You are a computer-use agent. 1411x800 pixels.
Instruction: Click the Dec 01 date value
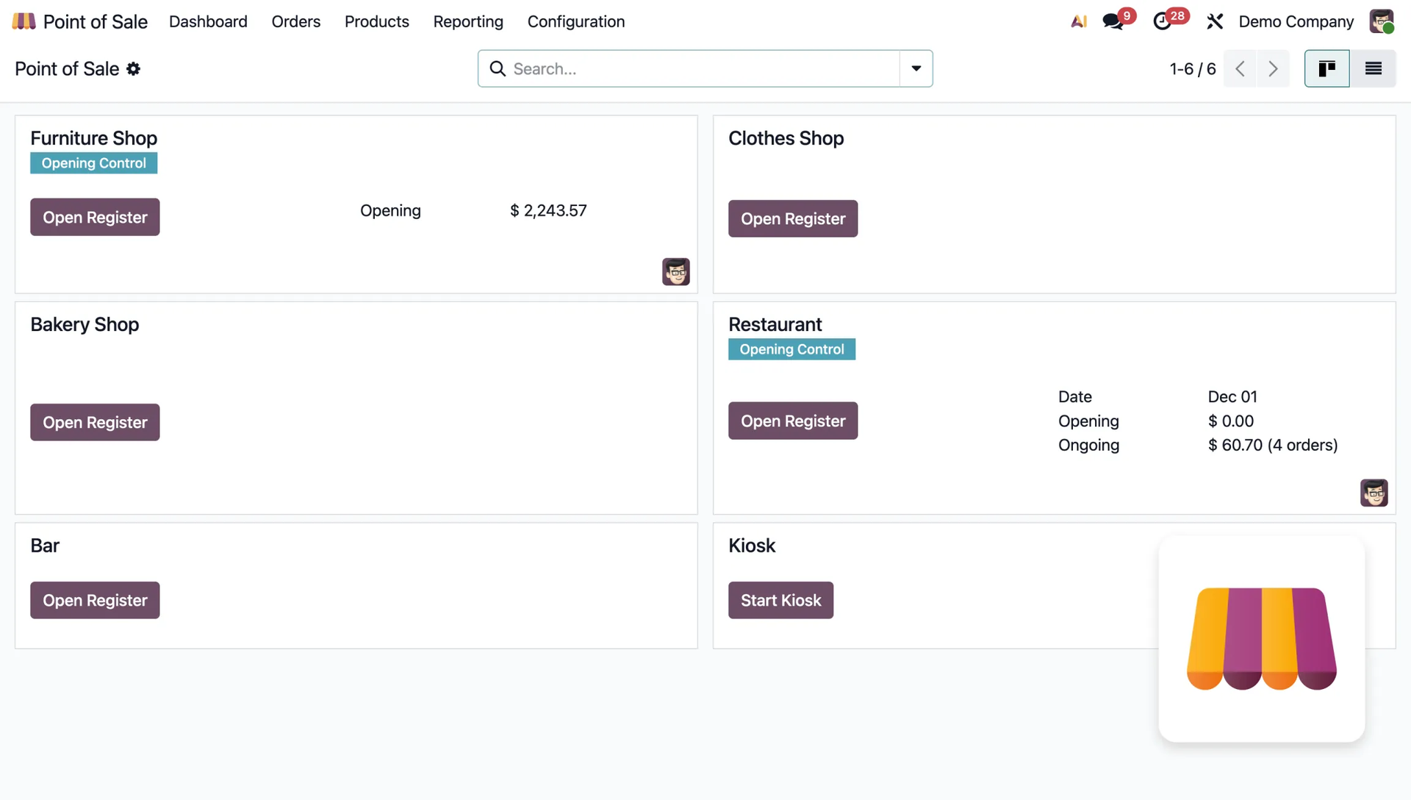[1232, 396]
